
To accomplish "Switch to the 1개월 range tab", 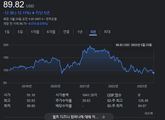I will click(x=35, y=32).
